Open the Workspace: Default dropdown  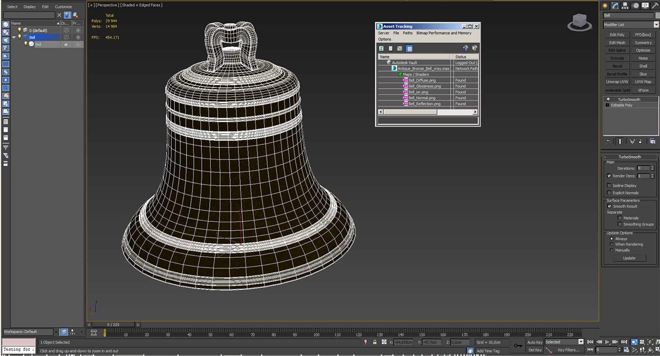tap(56, 332)
